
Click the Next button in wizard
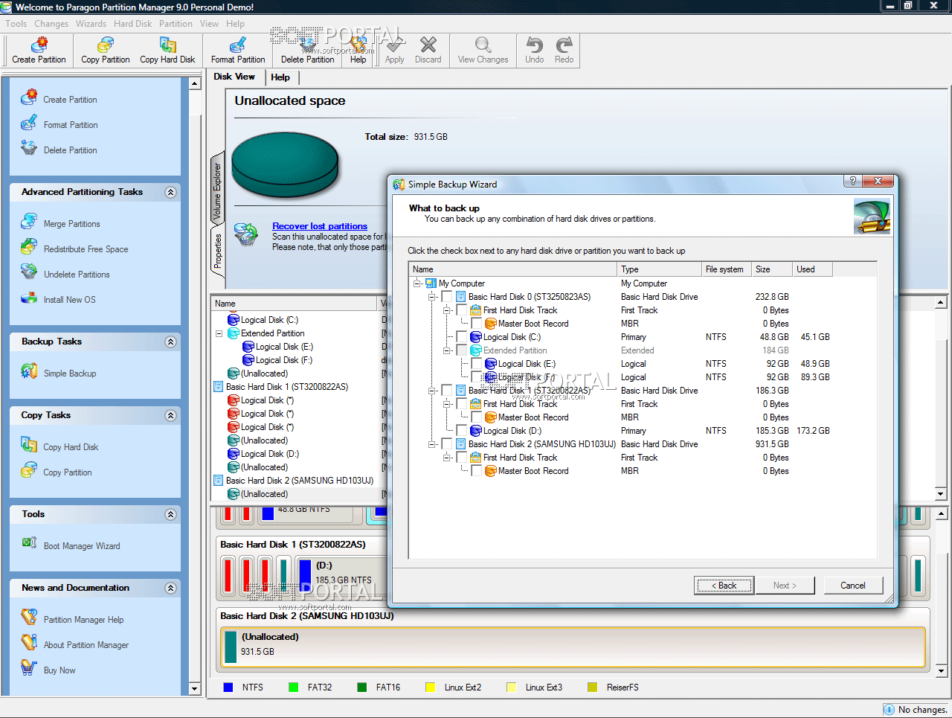click(785, 586)
